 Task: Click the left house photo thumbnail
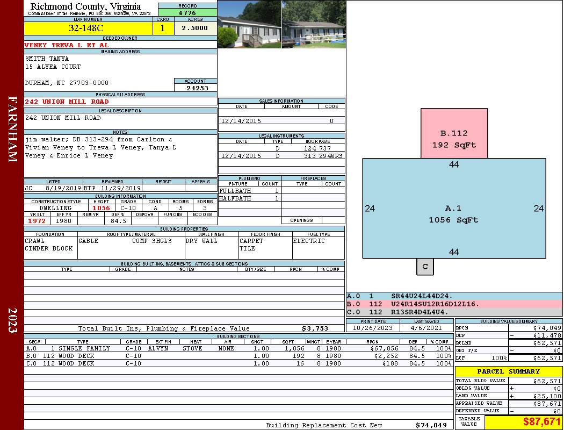coord(249,24)
